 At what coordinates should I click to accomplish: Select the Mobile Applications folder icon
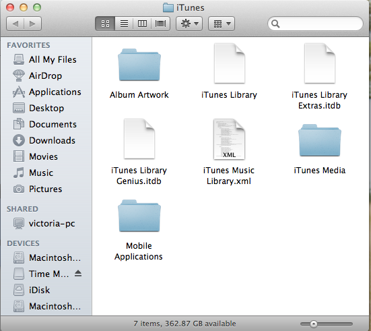[139, 216]
